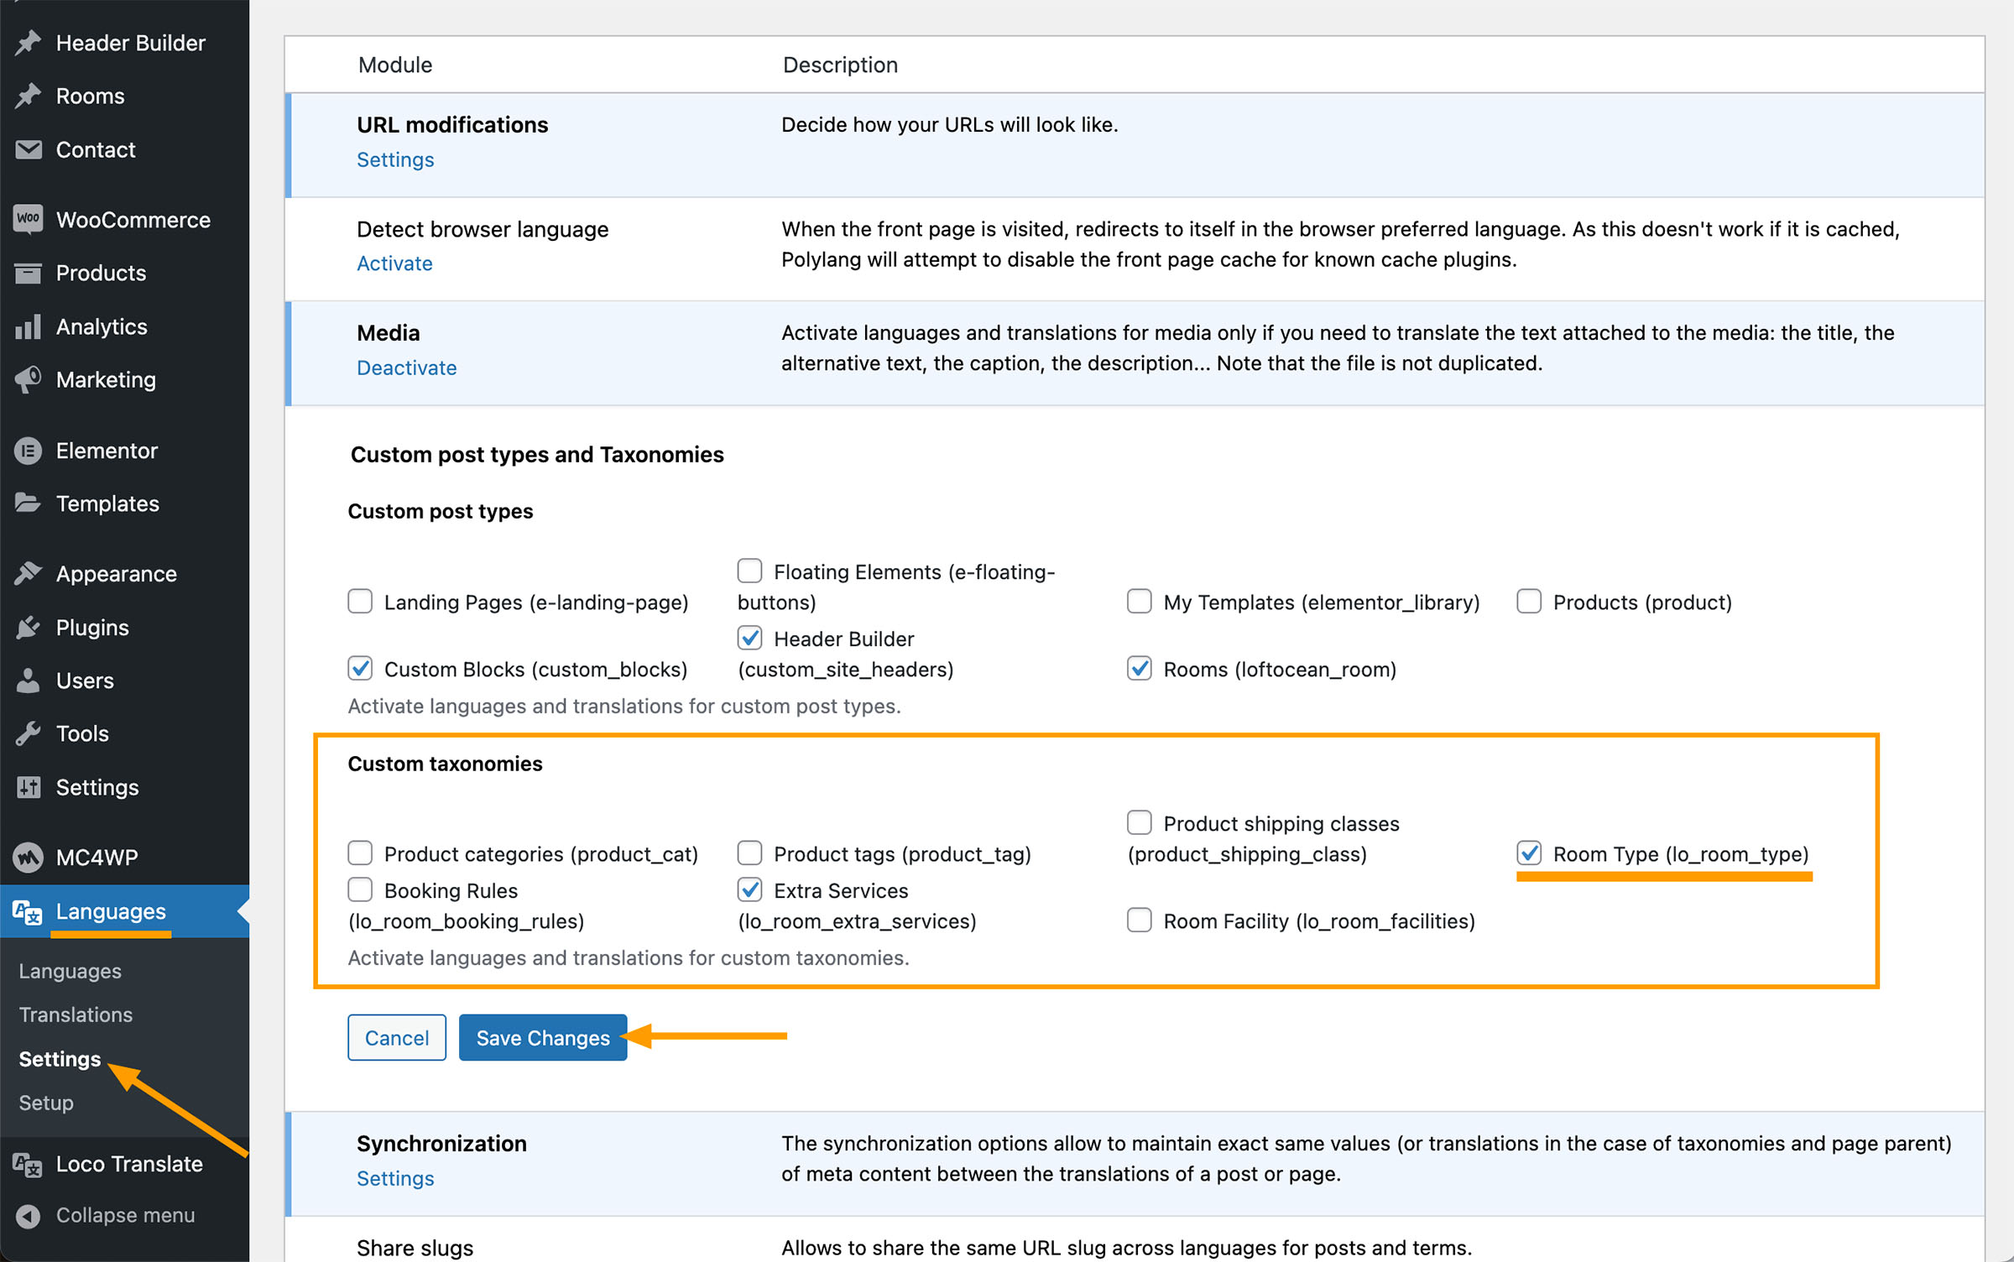This screenshot has height=1262, width=2014.
Task: Click Deactivate under Media module
Action: [406, 368]
